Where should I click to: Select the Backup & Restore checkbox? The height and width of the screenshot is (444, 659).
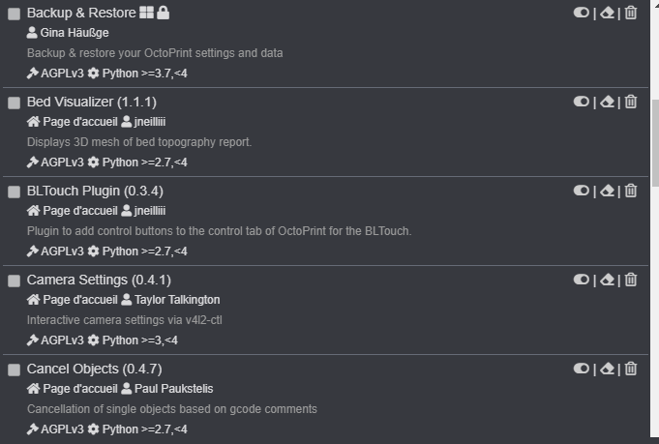[x=15, y=15]
